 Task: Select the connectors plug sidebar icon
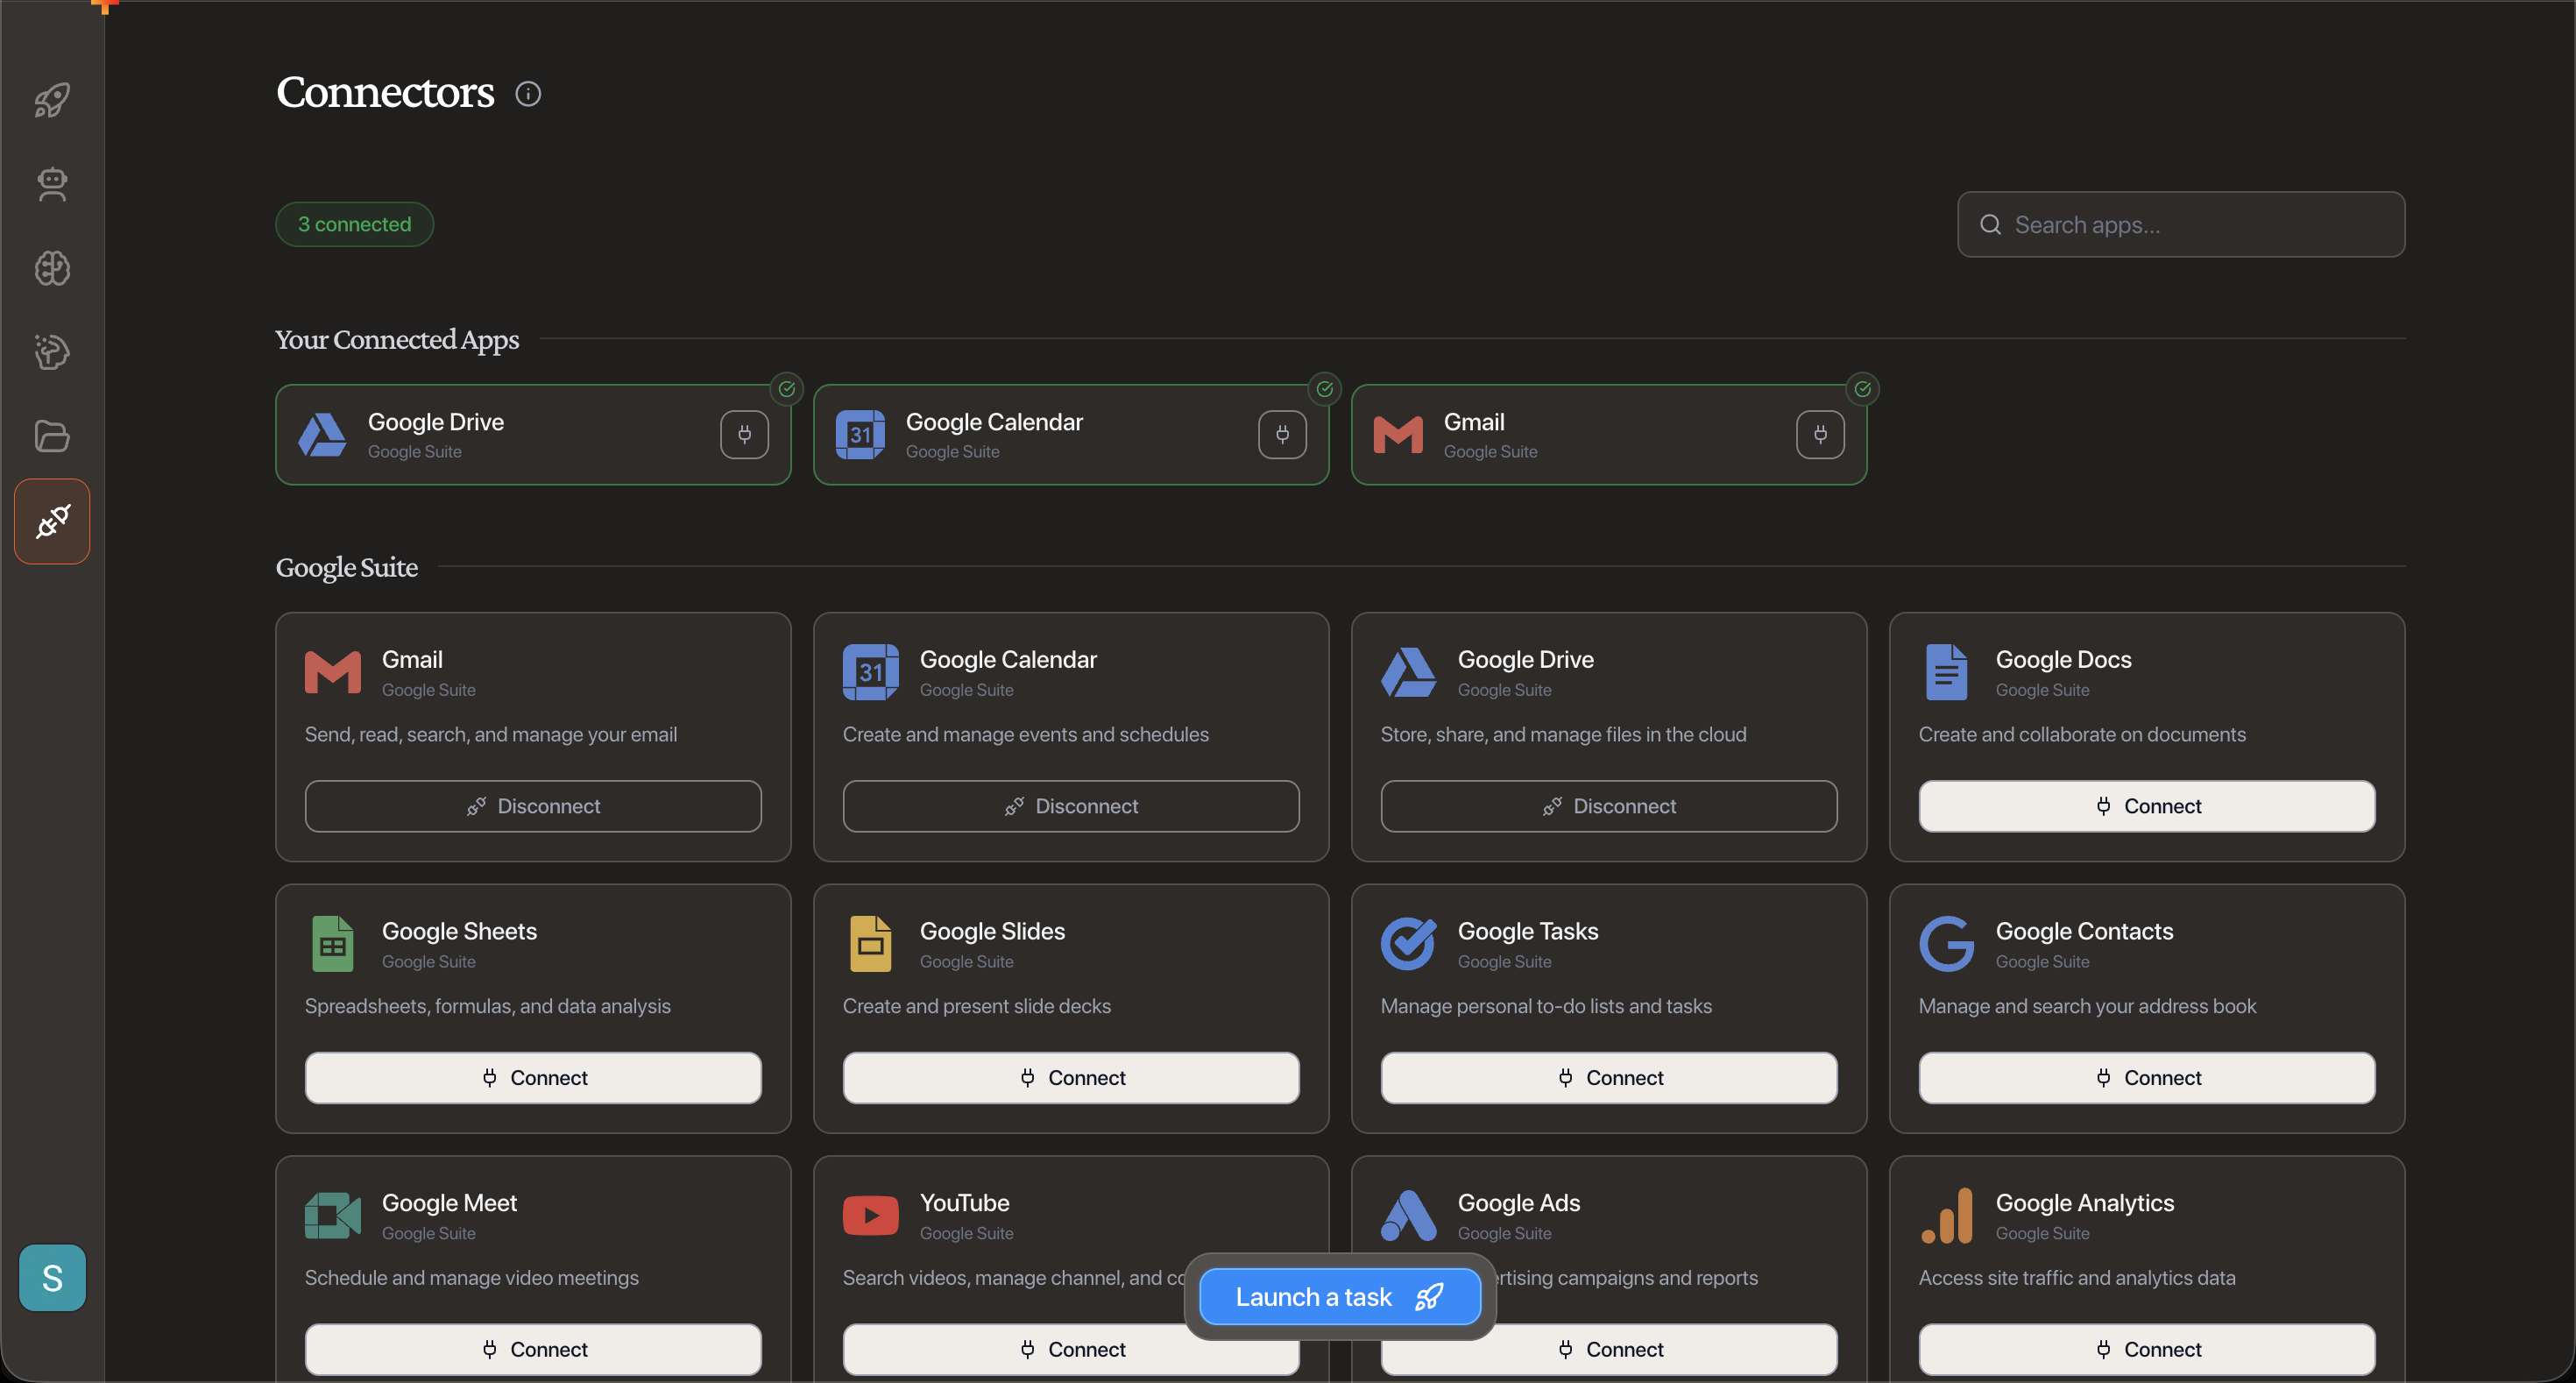tap(52, 521)
